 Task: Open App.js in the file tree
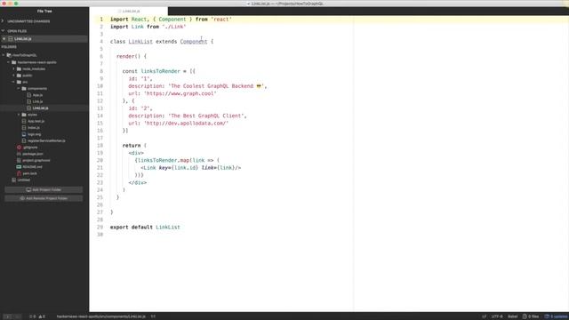[x=37, y=95]
